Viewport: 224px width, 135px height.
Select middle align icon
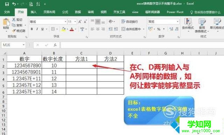tap(98, 22)
